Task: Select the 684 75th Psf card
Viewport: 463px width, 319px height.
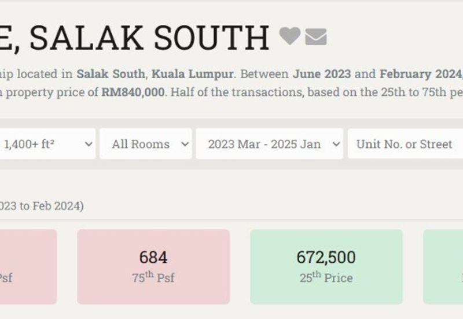Action: coord(153,266)
